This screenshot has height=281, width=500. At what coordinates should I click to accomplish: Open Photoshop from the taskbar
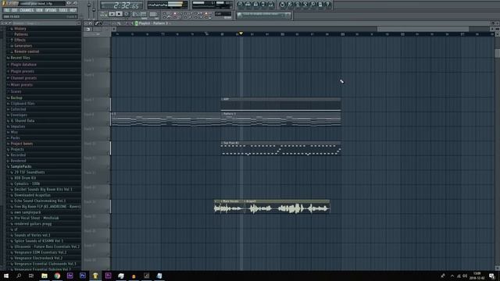point(83,276)
